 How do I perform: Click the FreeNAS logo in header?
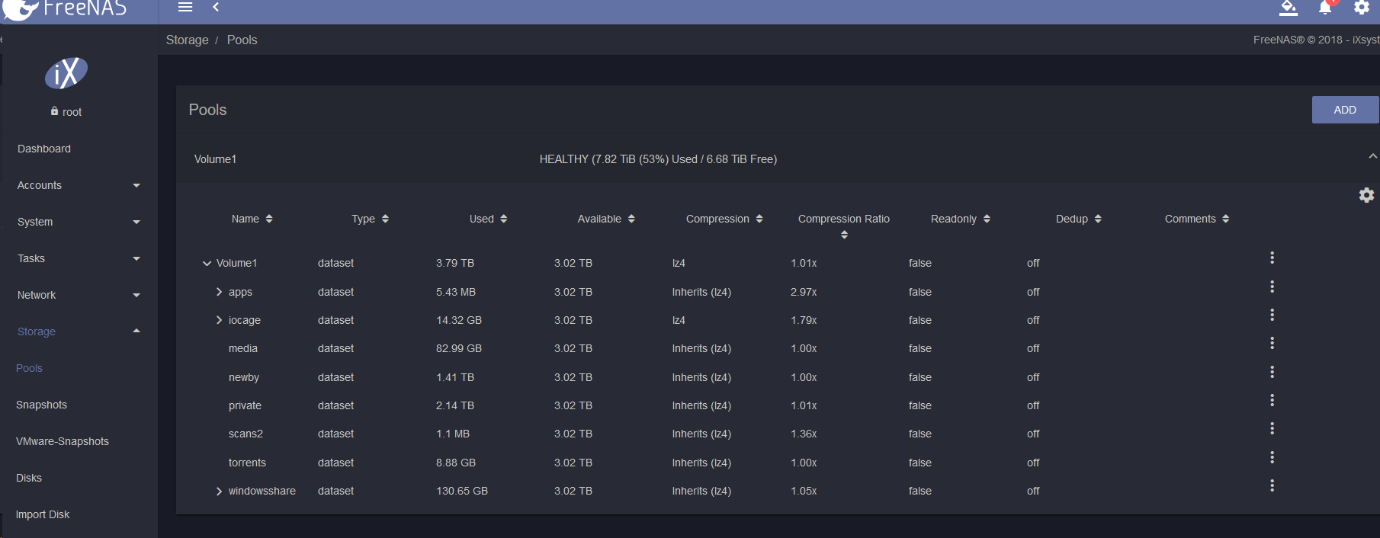click(x=65, y=8)
